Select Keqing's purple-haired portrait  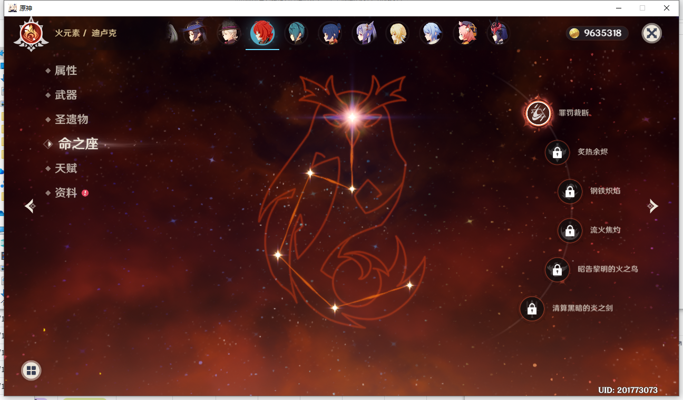coord(364,33)
